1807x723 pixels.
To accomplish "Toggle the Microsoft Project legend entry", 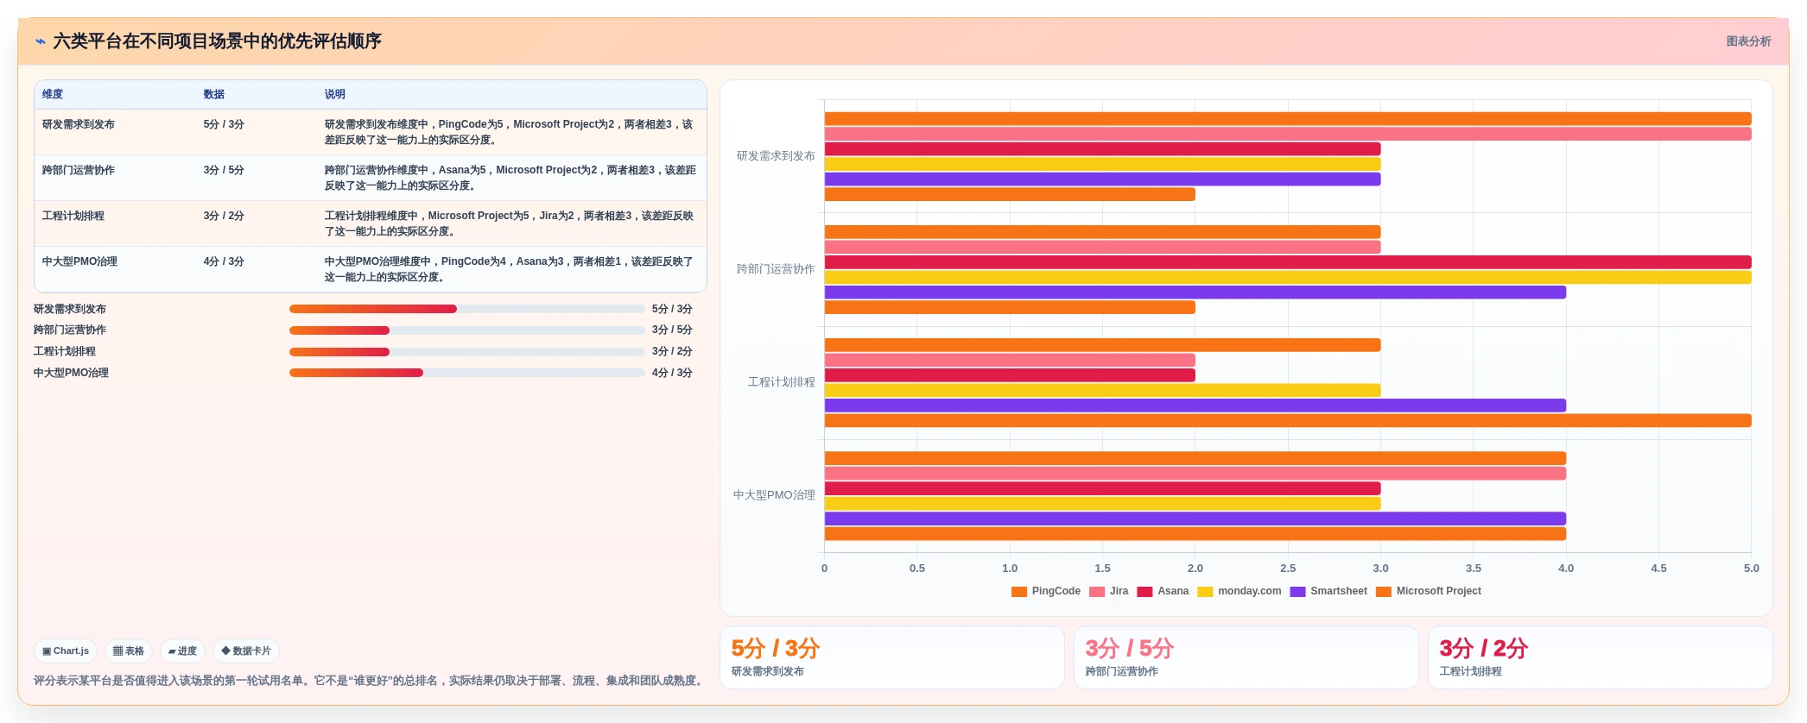I will [x=1428, y=592].
